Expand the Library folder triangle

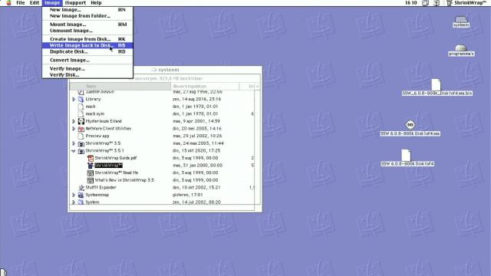pyautogui.click(x=74, y=99)
